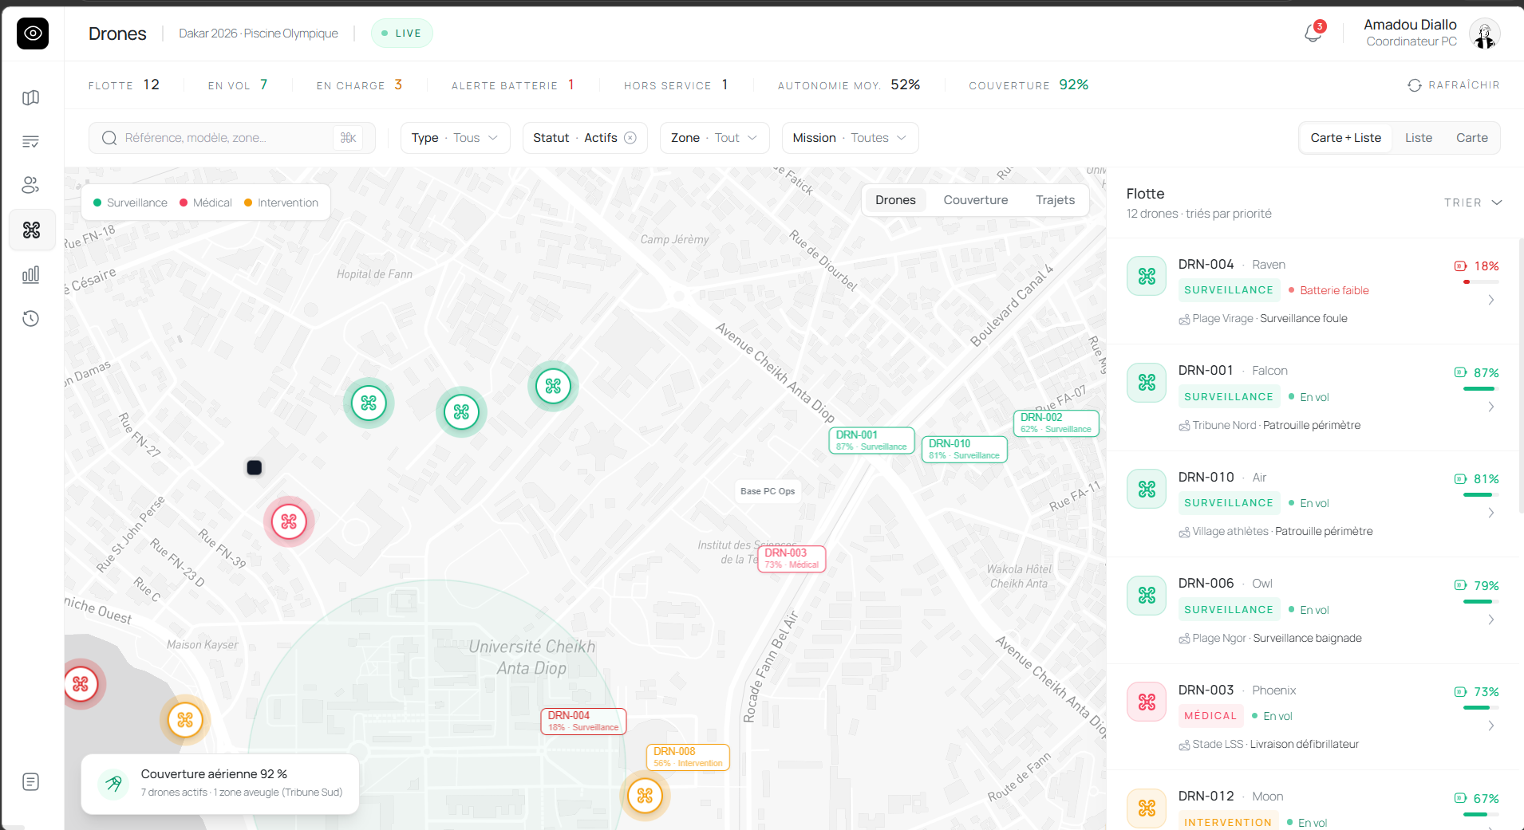Open the map section in sidebar

point(31,98)
